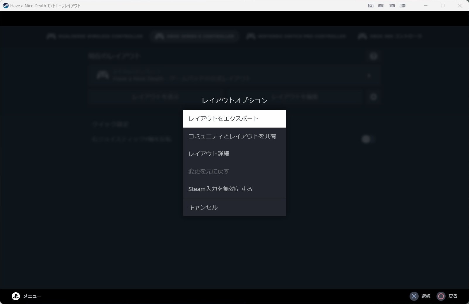
Task: Minimize the controller layout window
Action: tap(426, 6)
